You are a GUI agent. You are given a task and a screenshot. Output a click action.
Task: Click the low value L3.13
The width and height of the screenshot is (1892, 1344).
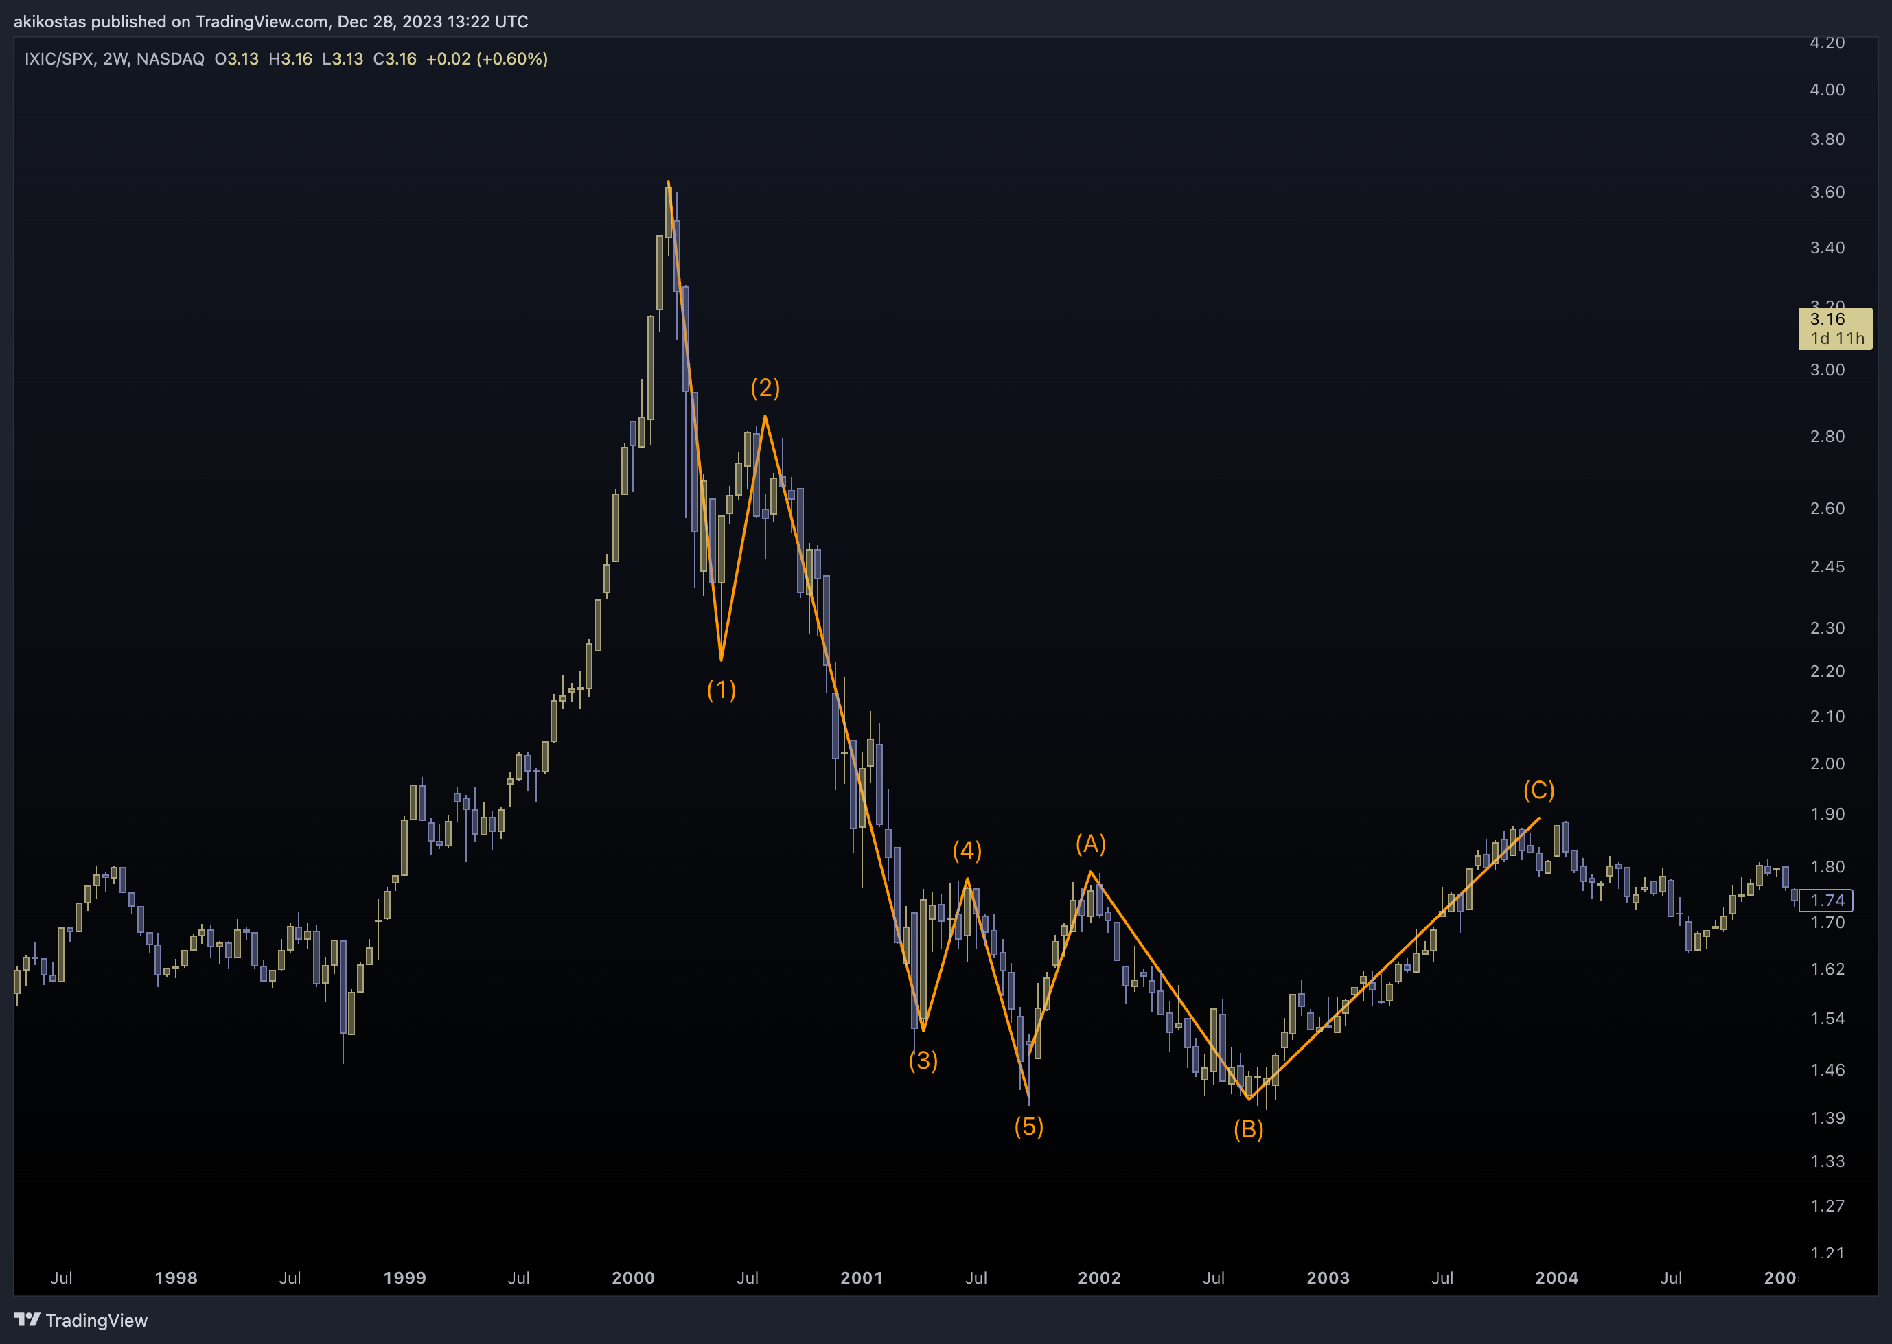[342, 59]
